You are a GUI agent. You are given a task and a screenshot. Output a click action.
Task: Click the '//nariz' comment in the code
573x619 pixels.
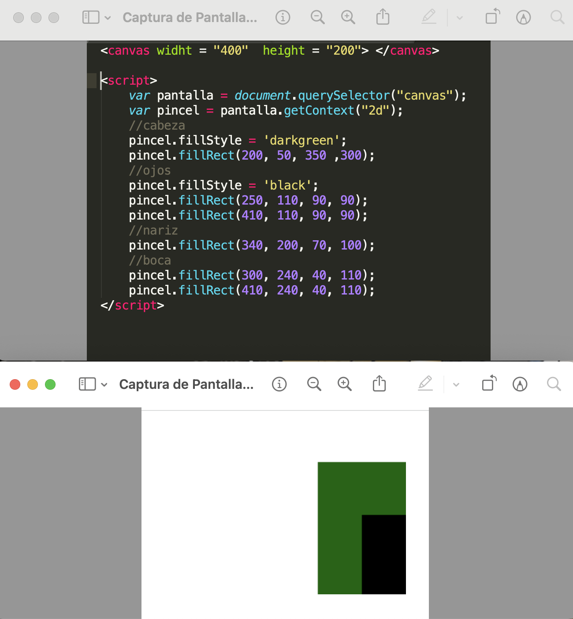click(x=153, y=230)
